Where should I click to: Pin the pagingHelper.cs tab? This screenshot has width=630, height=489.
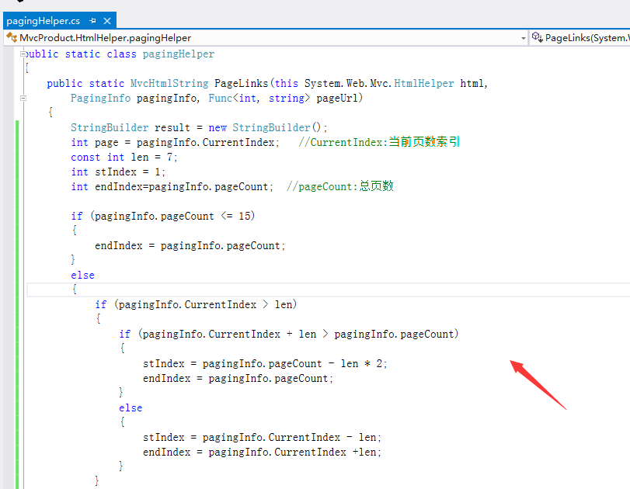click(x=92, y=21)
